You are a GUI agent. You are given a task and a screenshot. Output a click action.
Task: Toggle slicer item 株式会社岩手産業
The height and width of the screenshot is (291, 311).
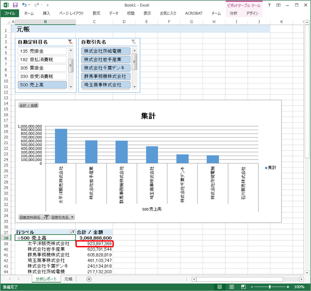106,59
